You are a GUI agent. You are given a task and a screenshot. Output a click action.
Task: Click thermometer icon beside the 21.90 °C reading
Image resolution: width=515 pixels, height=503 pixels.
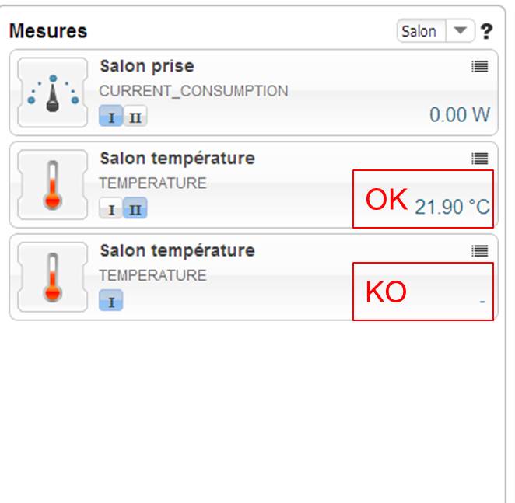tap(52, 185)
